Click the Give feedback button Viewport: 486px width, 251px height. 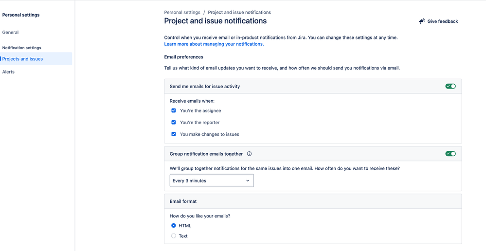[442, 21]
